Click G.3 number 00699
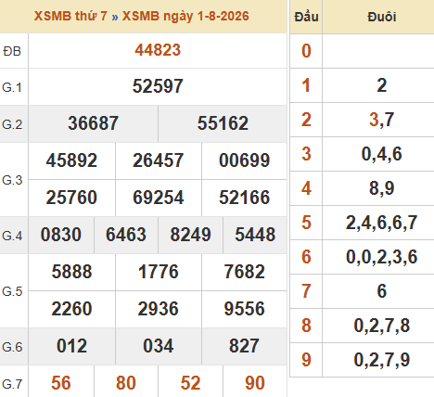434x397 pixels. point(244,160)
